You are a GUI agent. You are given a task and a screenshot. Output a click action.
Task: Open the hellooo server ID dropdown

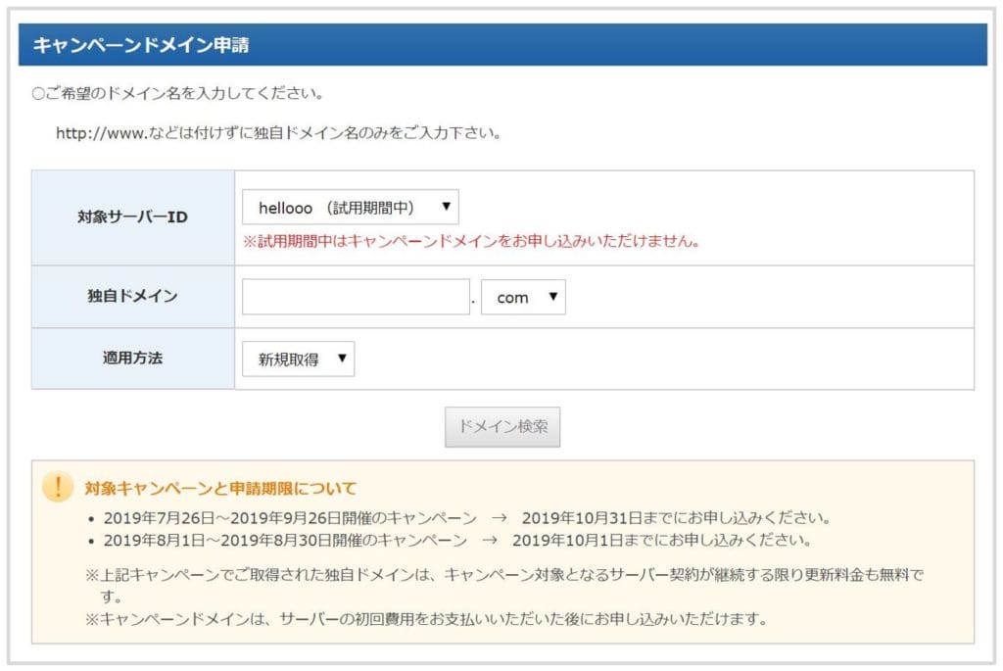(350, 208)
